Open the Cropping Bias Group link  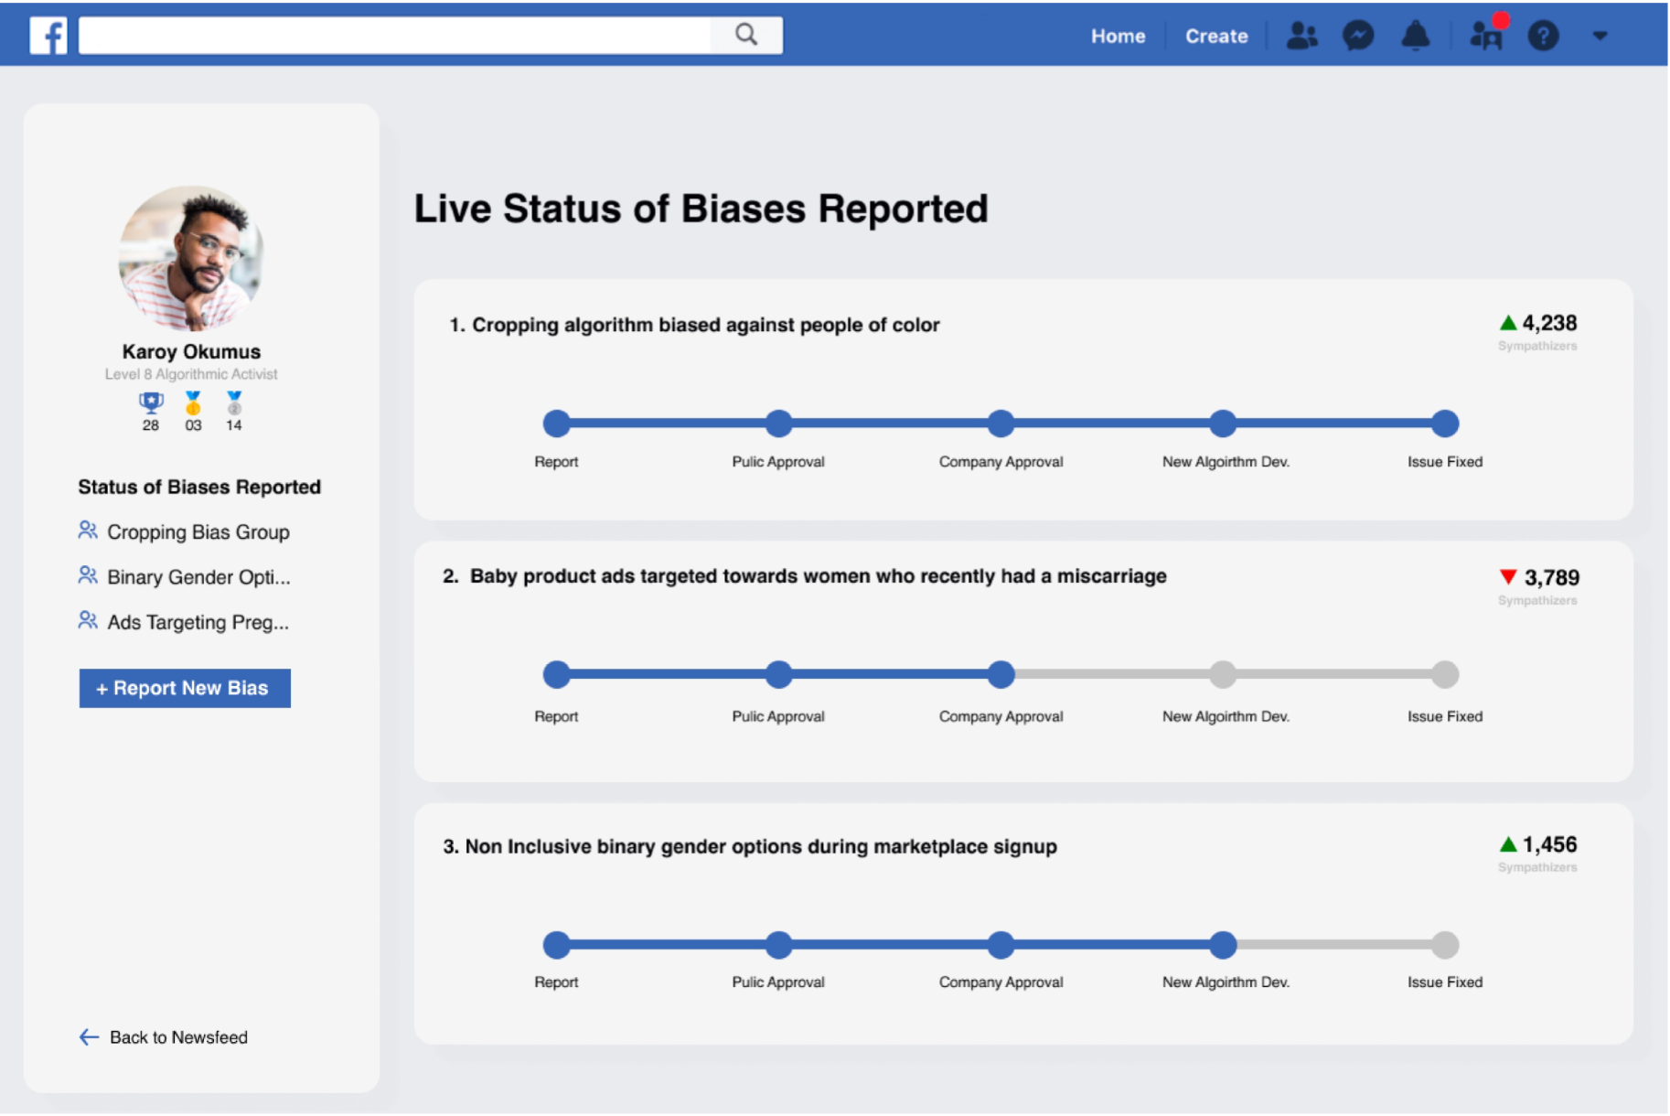184,531
